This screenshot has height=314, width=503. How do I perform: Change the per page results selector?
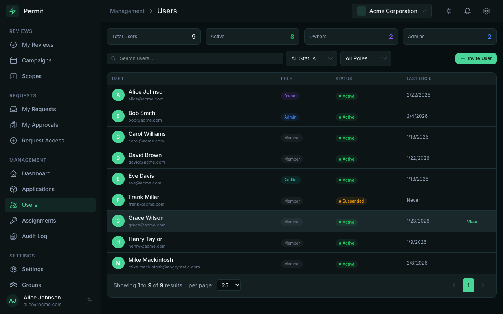(x=228, y=285)
